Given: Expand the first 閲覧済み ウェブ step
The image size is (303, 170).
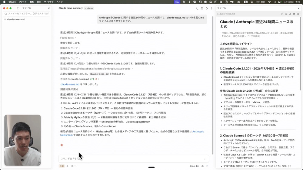Looking at the screenshot, I should tap(70, 48).
